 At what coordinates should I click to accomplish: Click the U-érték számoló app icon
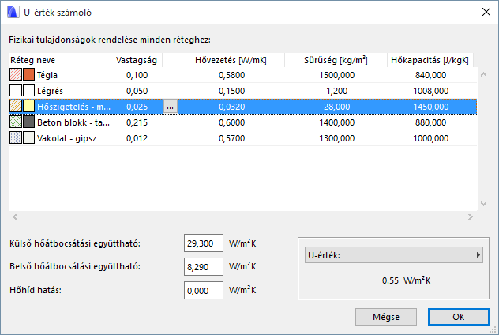click(x=13, y=13)
